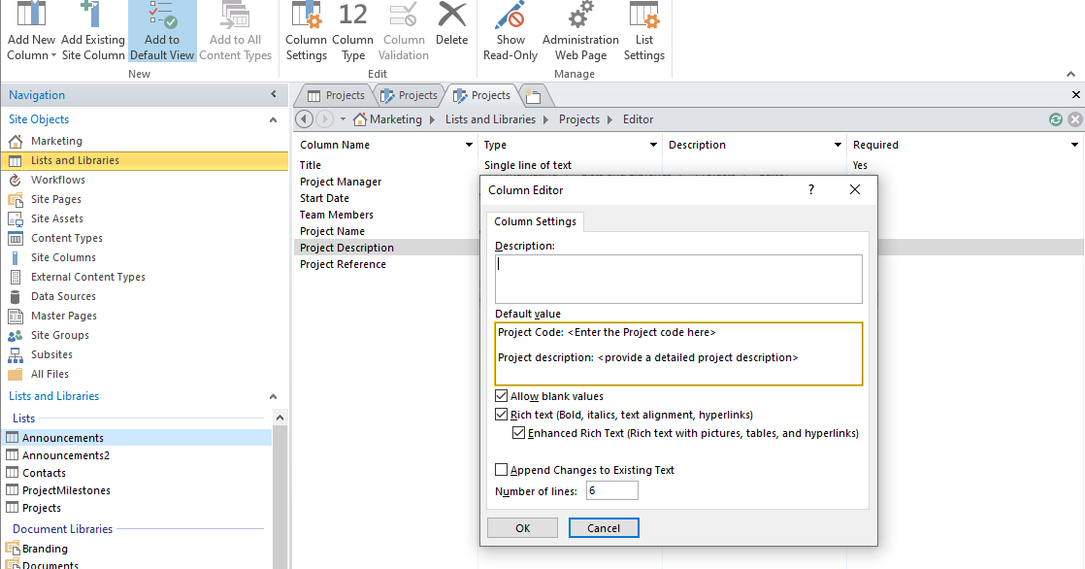Click the Number of lines input field

[611, 490]
